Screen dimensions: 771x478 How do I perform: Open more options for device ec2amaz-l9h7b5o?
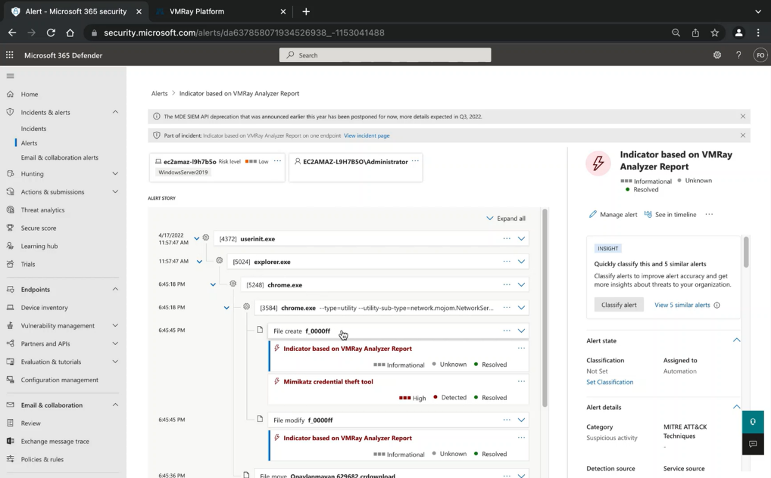pyautogui.click(x=277, y=161)
